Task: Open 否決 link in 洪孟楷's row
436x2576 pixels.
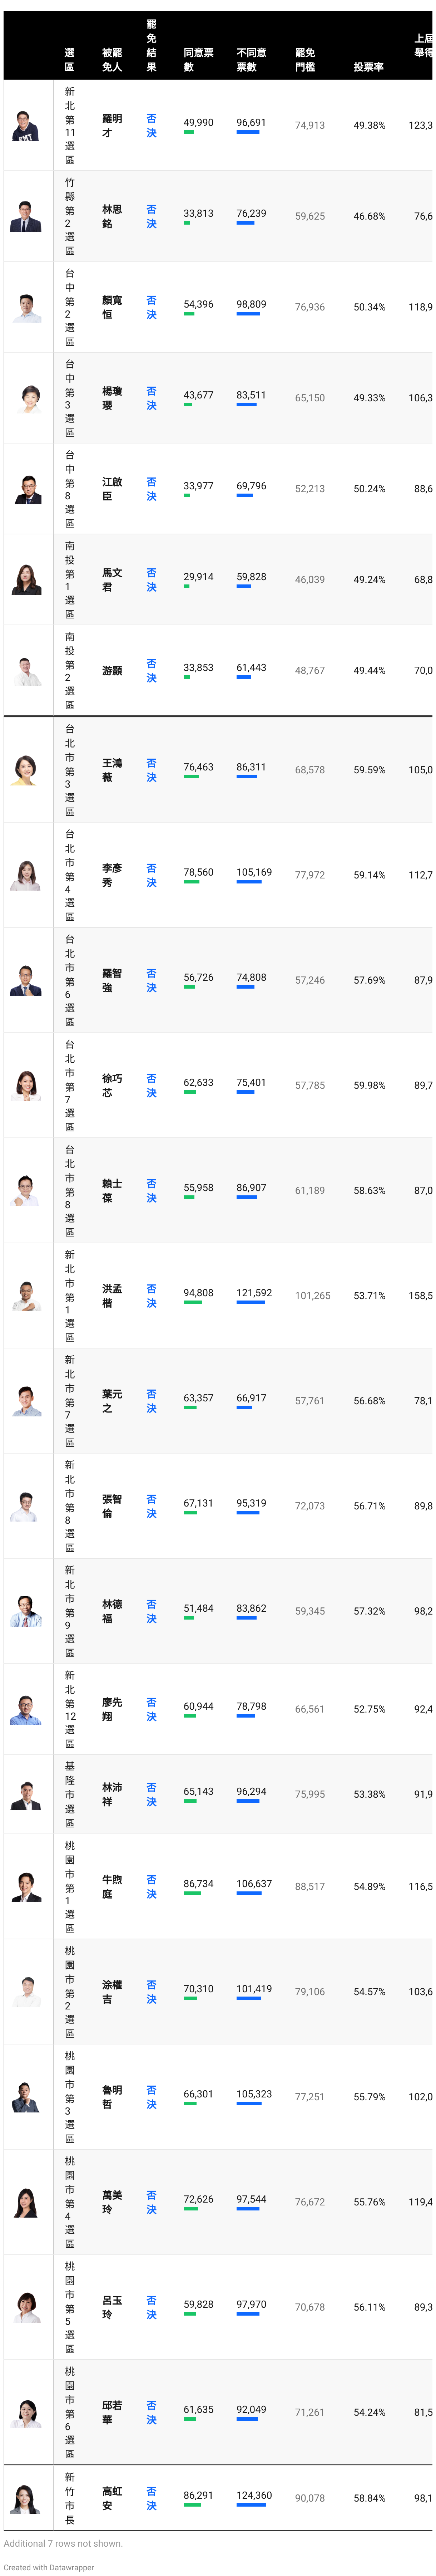Action: (151, 1296)
